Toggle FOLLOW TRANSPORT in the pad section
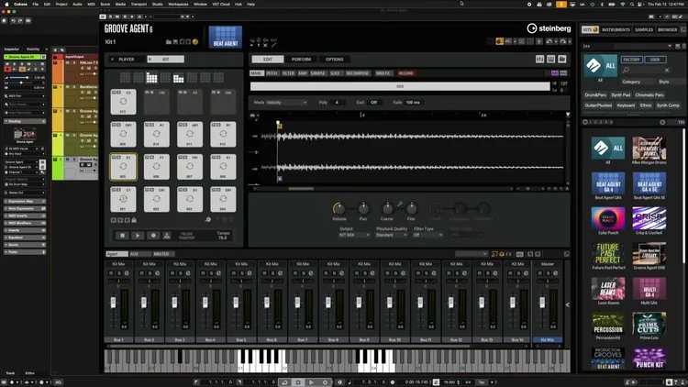 click(186, 236)
